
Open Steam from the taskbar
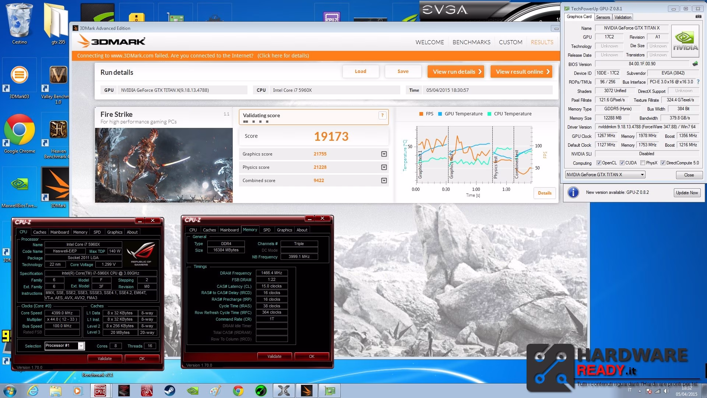pos(170,390)
